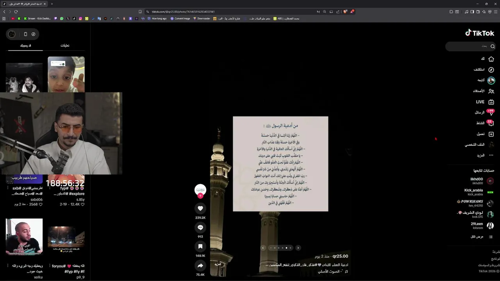This screenshot has height=281, width=500.
Task: Open Explore compass icon in sidebar
Action: 491,69
